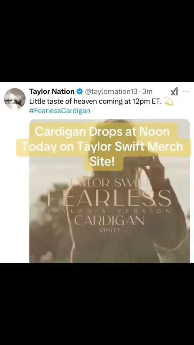Click the "Cardigan Drops at Noon" caption line
This screenshot has width=194, height=345.
[x=102, y=132]
